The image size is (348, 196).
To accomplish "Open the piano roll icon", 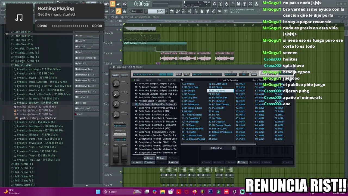I will (178, 11).
